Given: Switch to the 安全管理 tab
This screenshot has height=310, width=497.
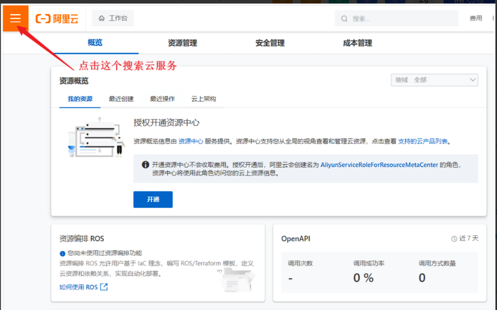Looking at the screenshot, I should [x=270, y=43].
